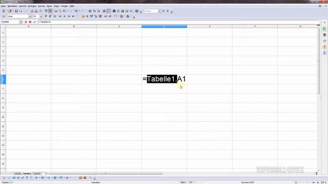Viewport: 328px width, 184px height.
Task: Select the Tabelle2 sheet tab
Action: pos(27,173)
